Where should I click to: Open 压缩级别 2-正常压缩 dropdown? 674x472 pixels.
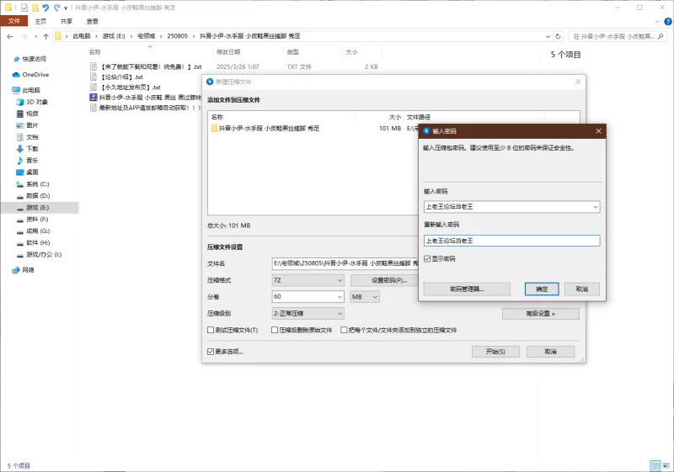[308, 313]
